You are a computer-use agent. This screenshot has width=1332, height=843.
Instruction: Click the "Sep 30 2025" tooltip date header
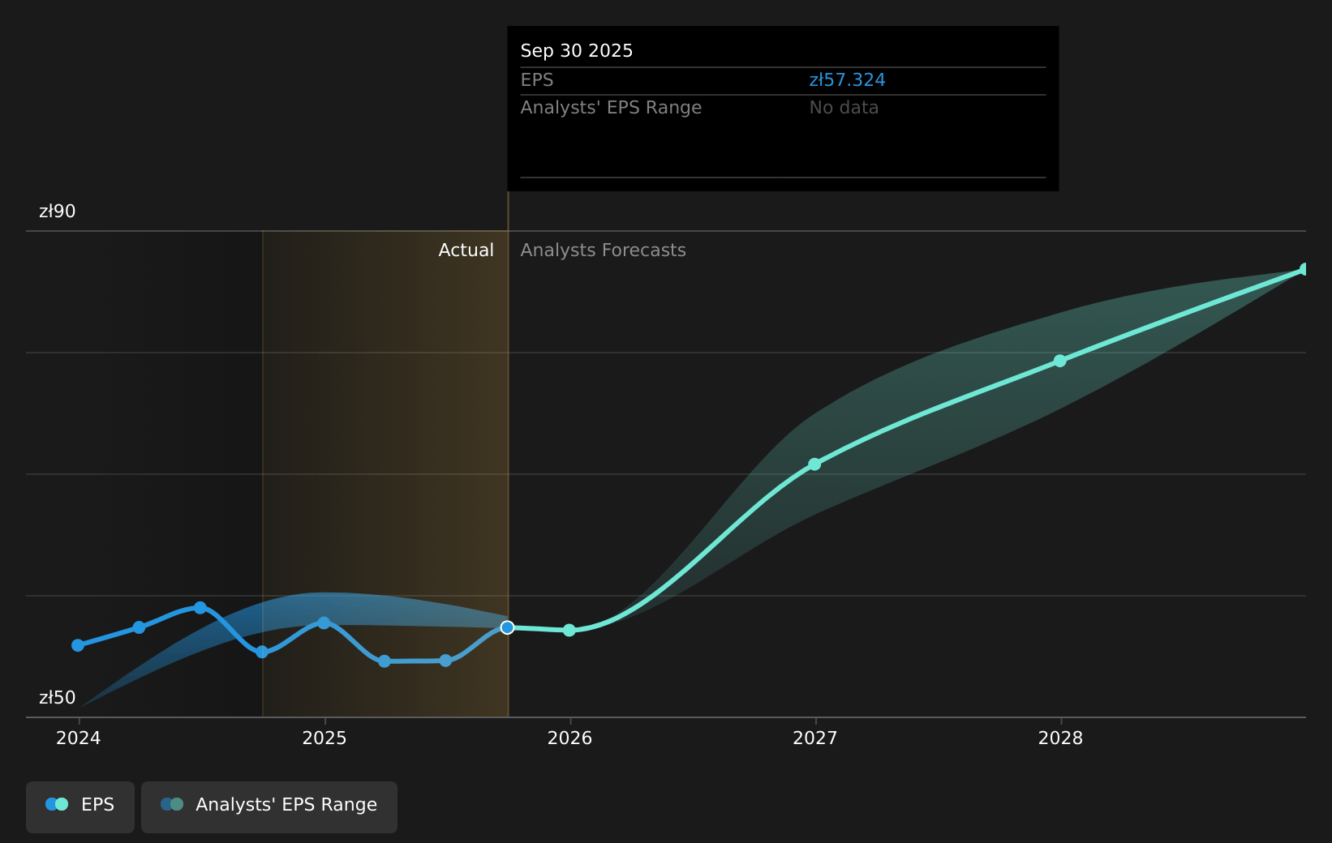point(576,51)
